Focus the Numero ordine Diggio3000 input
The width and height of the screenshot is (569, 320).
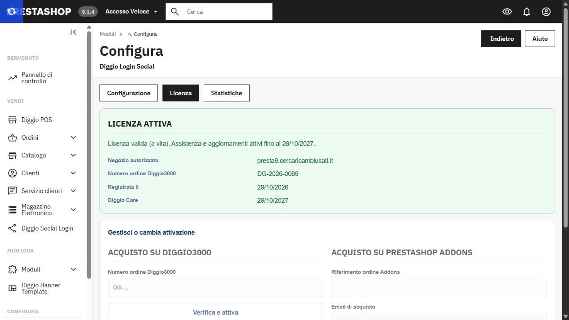(x=215, y=288)
